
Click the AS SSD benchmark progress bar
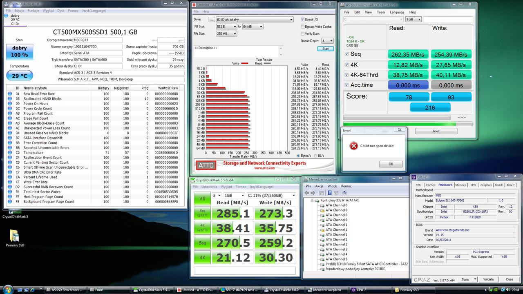click(408, 124)
